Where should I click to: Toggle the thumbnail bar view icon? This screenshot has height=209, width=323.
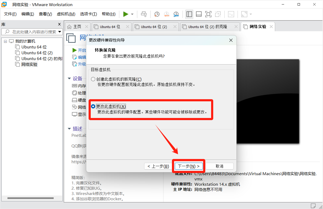(199, 14)
